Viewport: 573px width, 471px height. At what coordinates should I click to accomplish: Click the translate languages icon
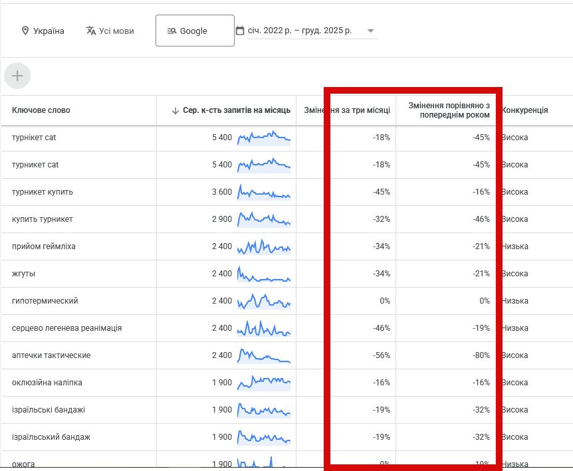(91, 31)
